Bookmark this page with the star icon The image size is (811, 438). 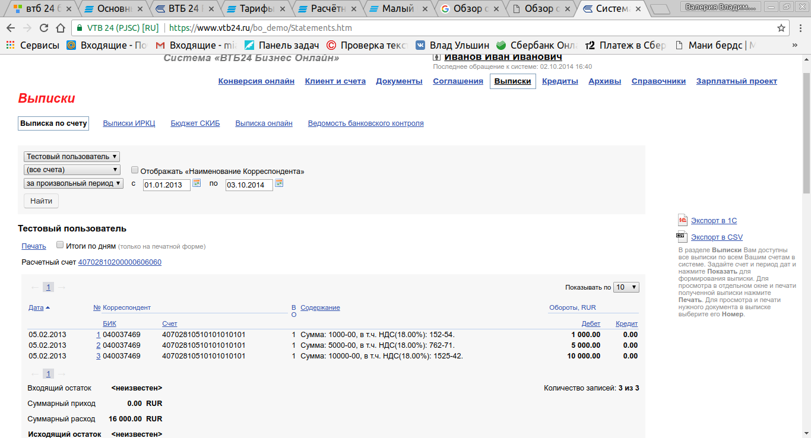781,28
